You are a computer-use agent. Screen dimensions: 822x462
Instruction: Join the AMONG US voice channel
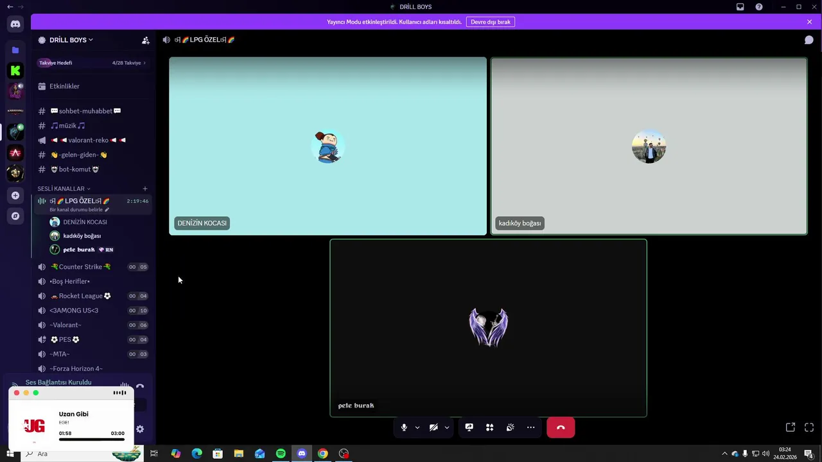coord(92,311)
